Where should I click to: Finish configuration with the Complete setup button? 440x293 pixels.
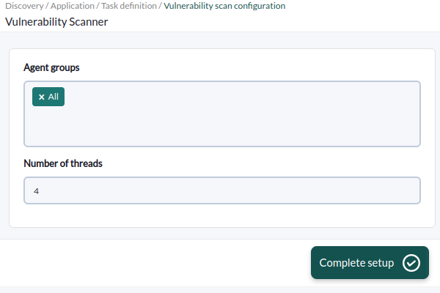(x=370, y=263)
